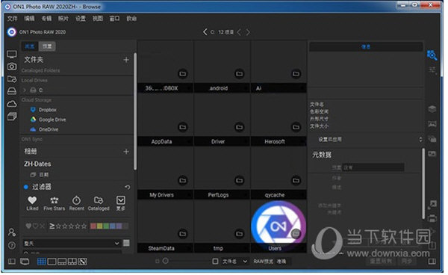Open Dropbox cloud storage

pyautogui.click(x=43, y=110)
